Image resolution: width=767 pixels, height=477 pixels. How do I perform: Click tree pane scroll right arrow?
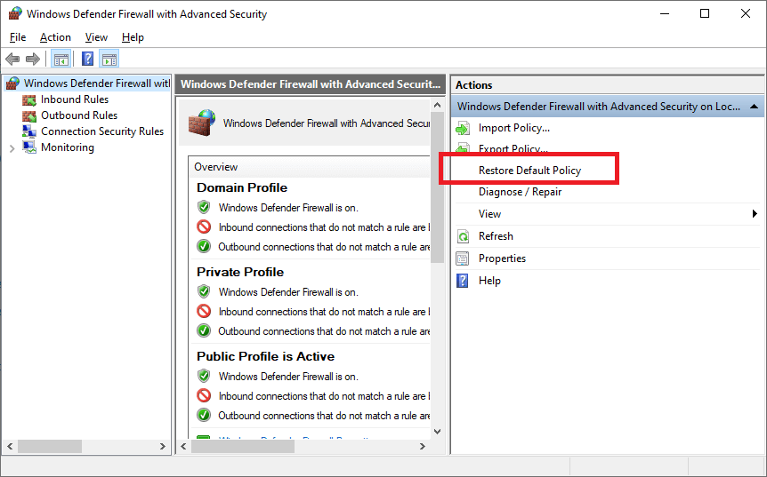pos(163,446)
